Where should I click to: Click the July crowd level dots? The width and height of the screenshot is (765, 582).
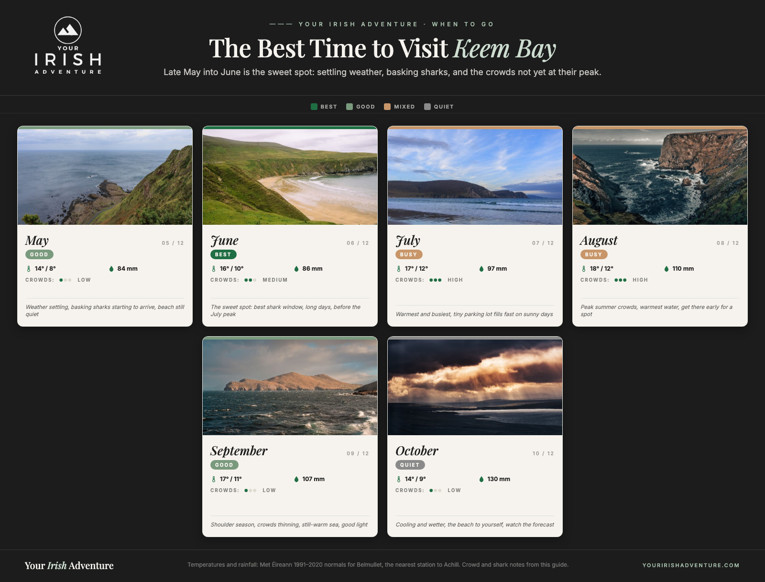(x=436, y=280)
